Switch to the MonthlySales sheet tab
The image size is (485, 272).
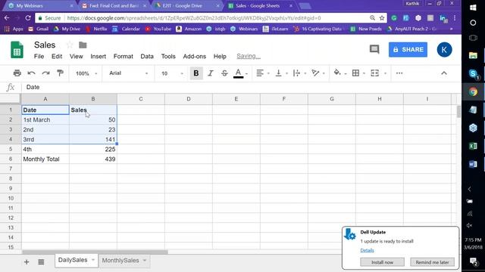pos(120,260)
